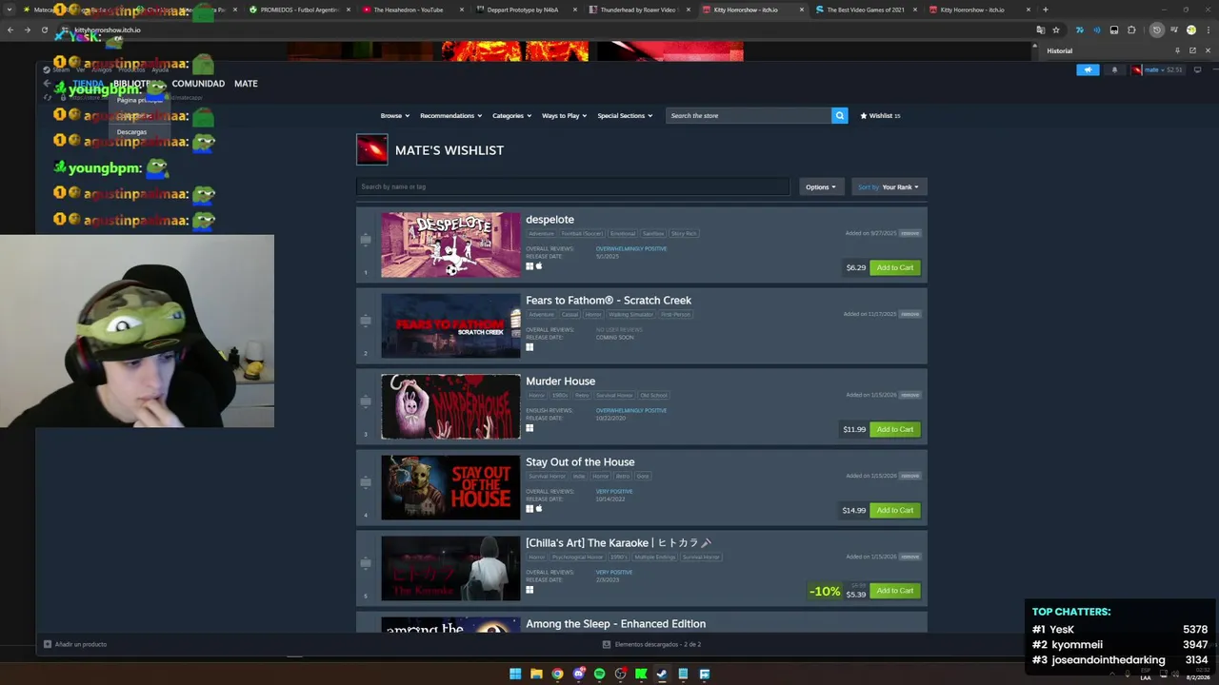
Task: Switch to The Best Video Games of 2021 tab
Action: tap(865, 10)
